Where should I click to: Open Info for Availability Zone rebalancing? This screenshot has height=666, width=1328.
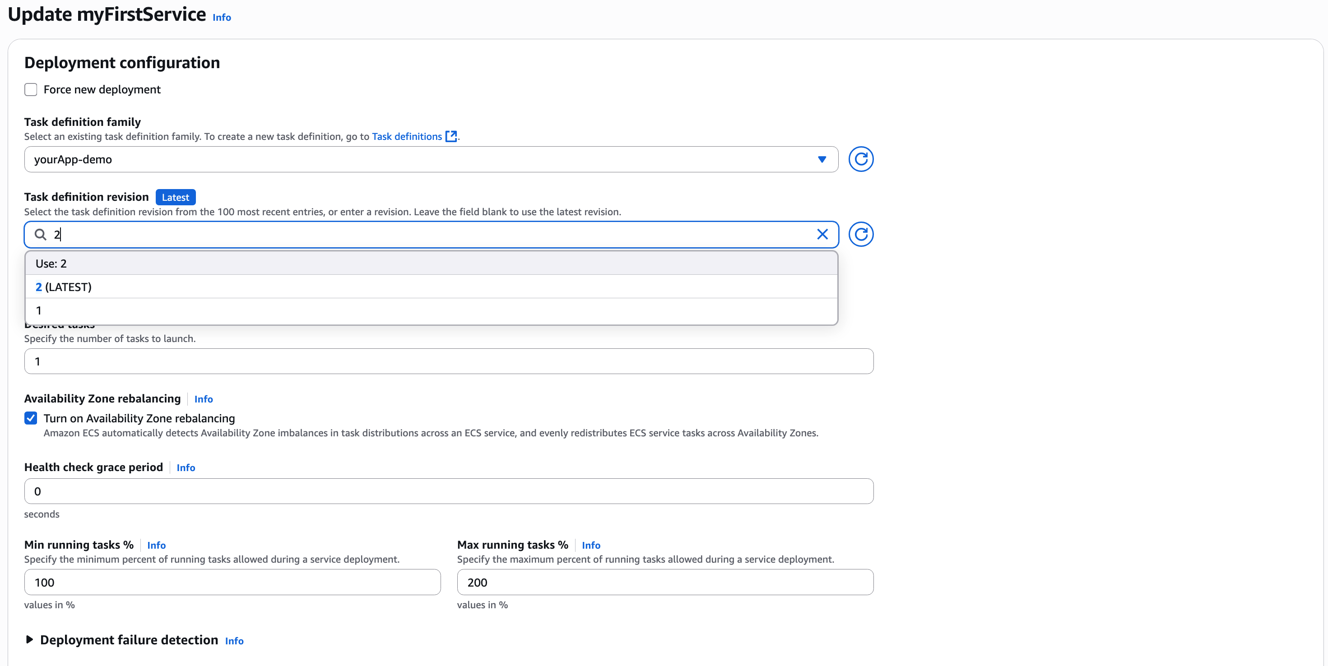203,399
